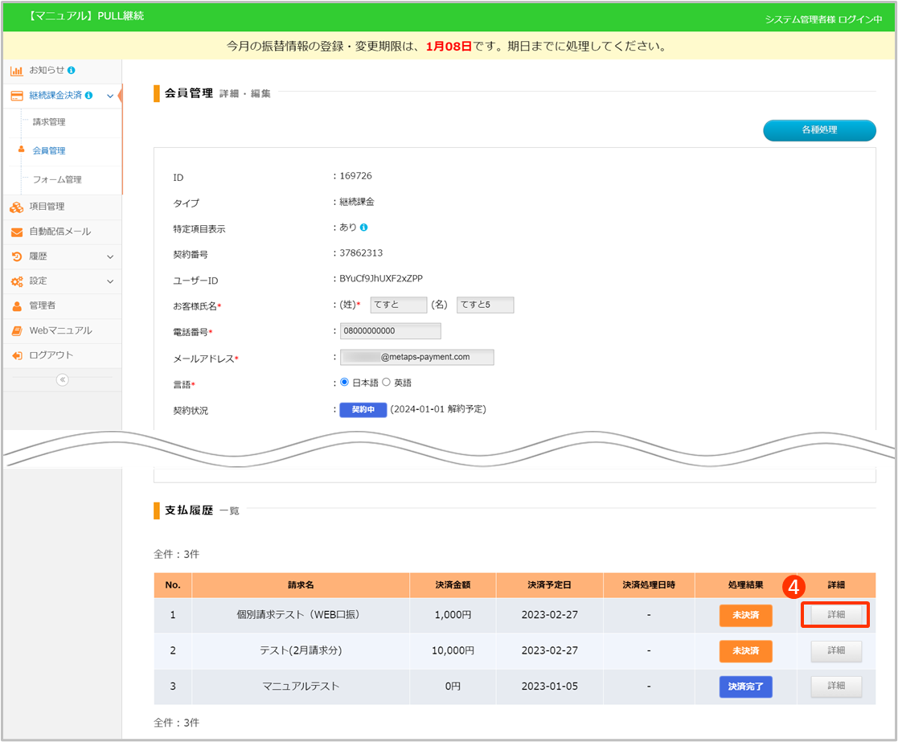
Task: Click the info icon next to お知らせ
Action: click(72, 71)
